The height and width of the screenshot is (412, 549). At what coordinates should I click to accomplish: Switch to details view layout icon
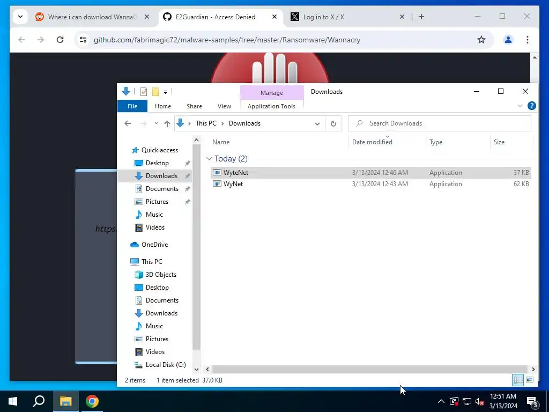518,380
